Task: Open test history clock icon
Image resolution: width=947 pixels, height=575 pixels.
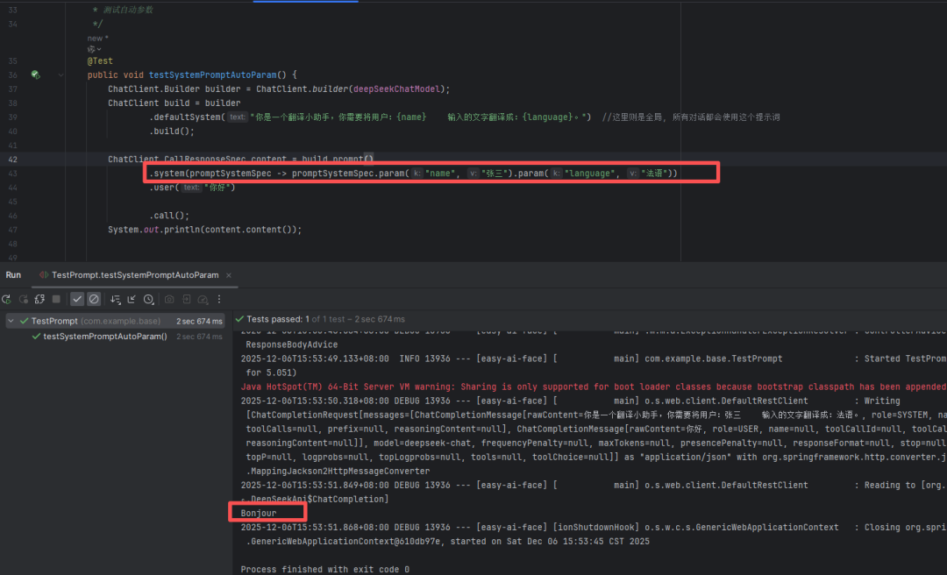Action: point(148,299)
